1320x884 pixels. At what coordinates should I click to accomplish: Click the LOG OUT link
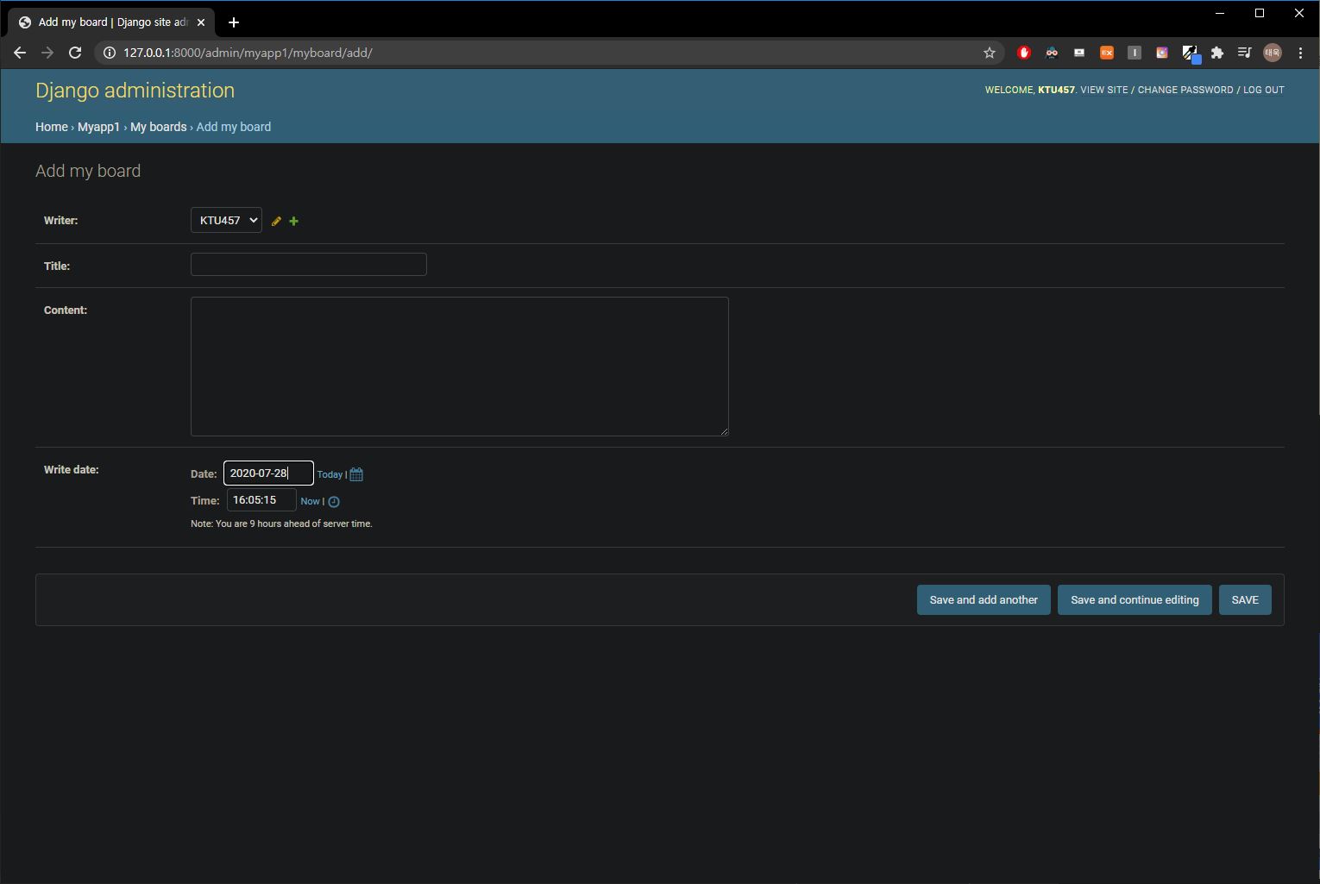pyautogui.click(x=1264, y=90)
